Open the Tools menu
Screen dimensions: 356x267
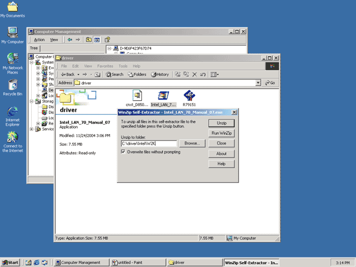pyautogui.click(x=123, y=66)
